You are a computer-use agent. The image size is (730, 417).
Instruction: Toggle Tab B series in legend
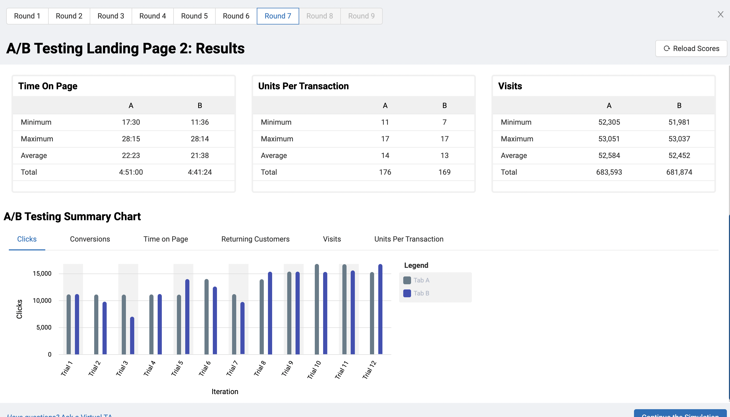(x=416, y=293)
